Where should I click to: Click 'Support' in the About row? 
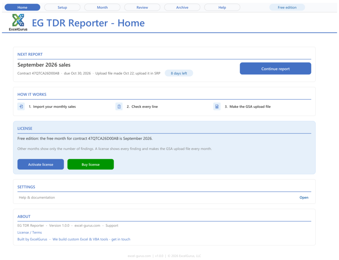(x=112, y=226)
